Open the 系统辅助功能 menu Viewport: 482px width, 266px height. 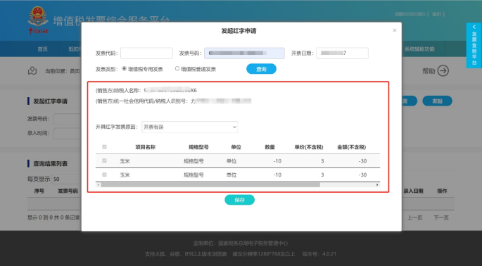click(419, 49)
